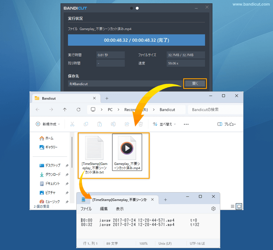Viewport: 273px width, 250px height.
Task: Click the Notepad app icon
Action: [x=83, y=200]
